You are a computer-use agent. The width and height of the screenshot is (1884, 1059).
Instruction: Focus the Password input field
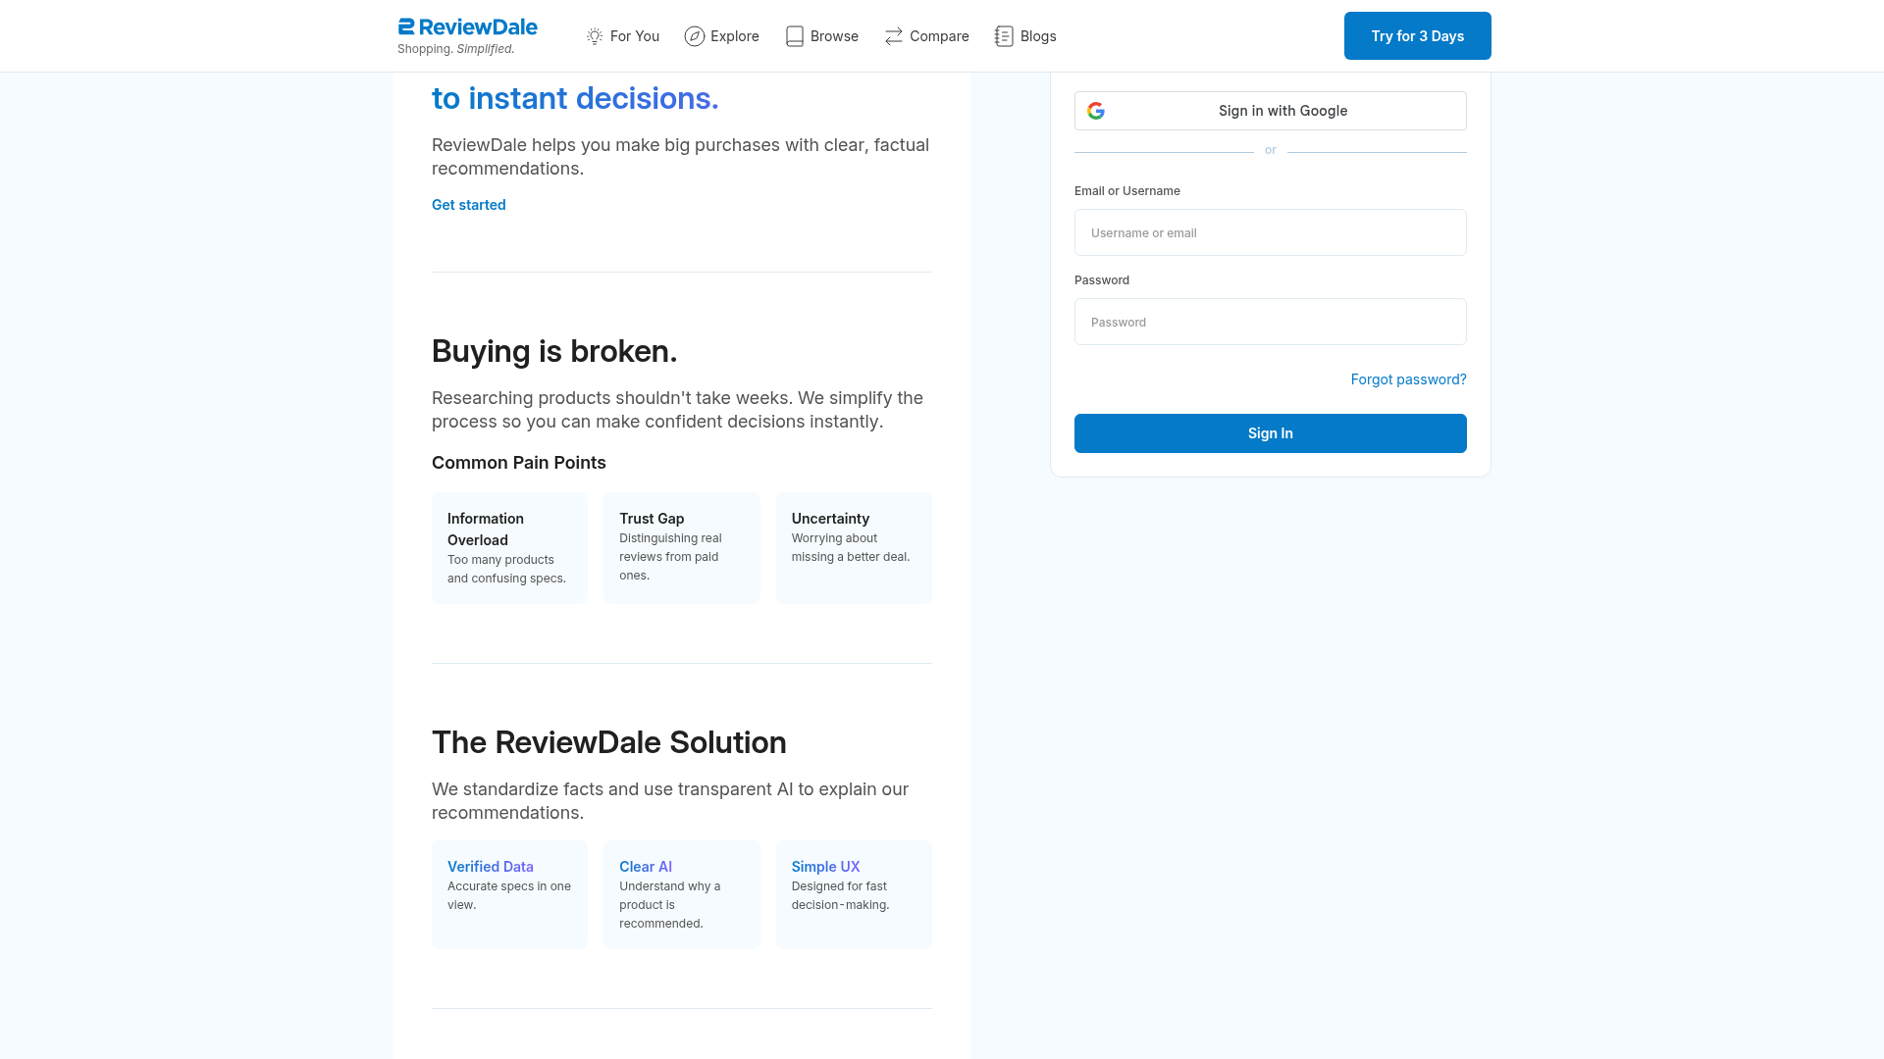click(x=1270, y=322)
